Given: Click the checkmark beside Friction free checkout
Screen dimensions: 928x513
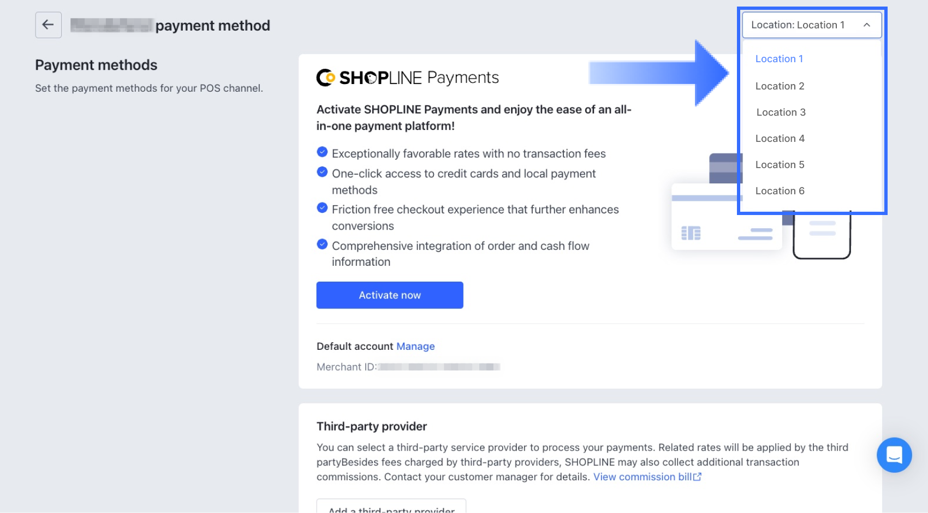Looking at the screenshot, I should click(x=323, y=208).
